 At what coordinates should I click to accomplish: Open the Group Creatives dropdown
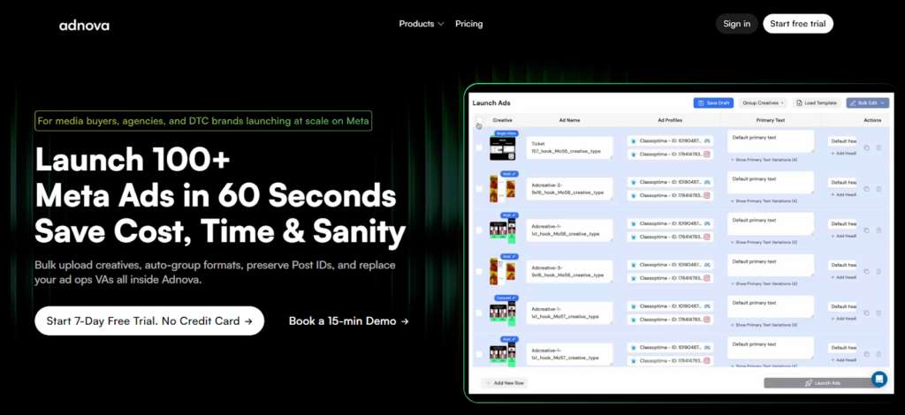coord(763,103)
